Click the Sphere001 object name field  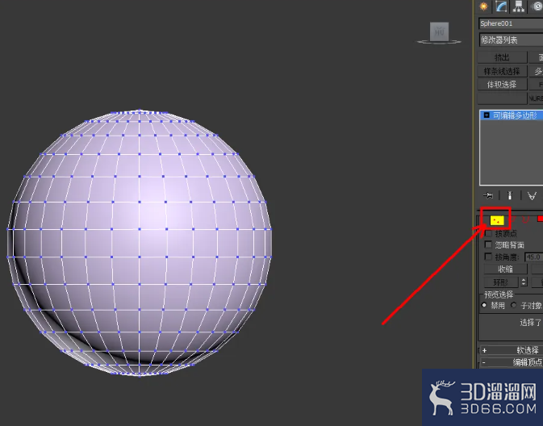click(512, 23)
